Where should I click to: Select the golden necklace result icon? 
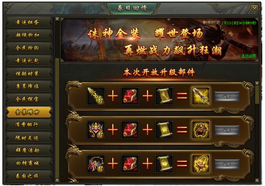(201, 164)
